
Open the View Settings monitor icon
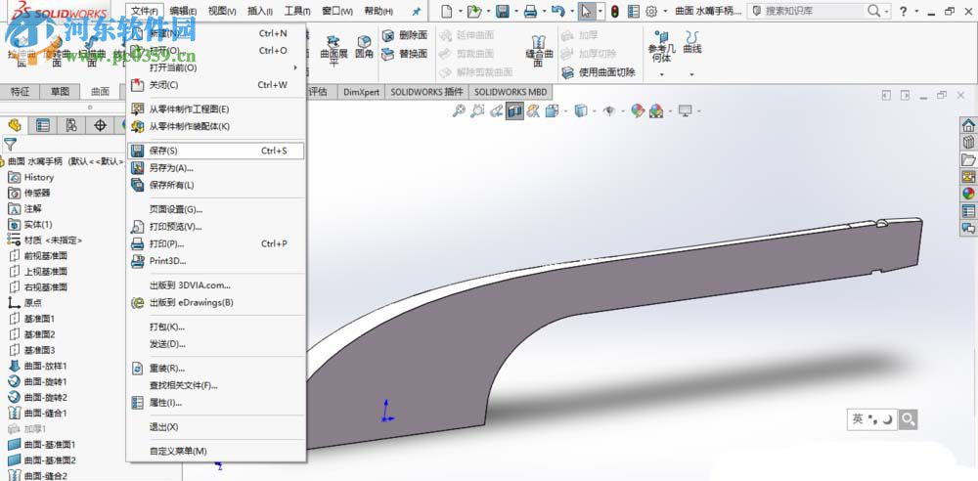tap(686, 111)
